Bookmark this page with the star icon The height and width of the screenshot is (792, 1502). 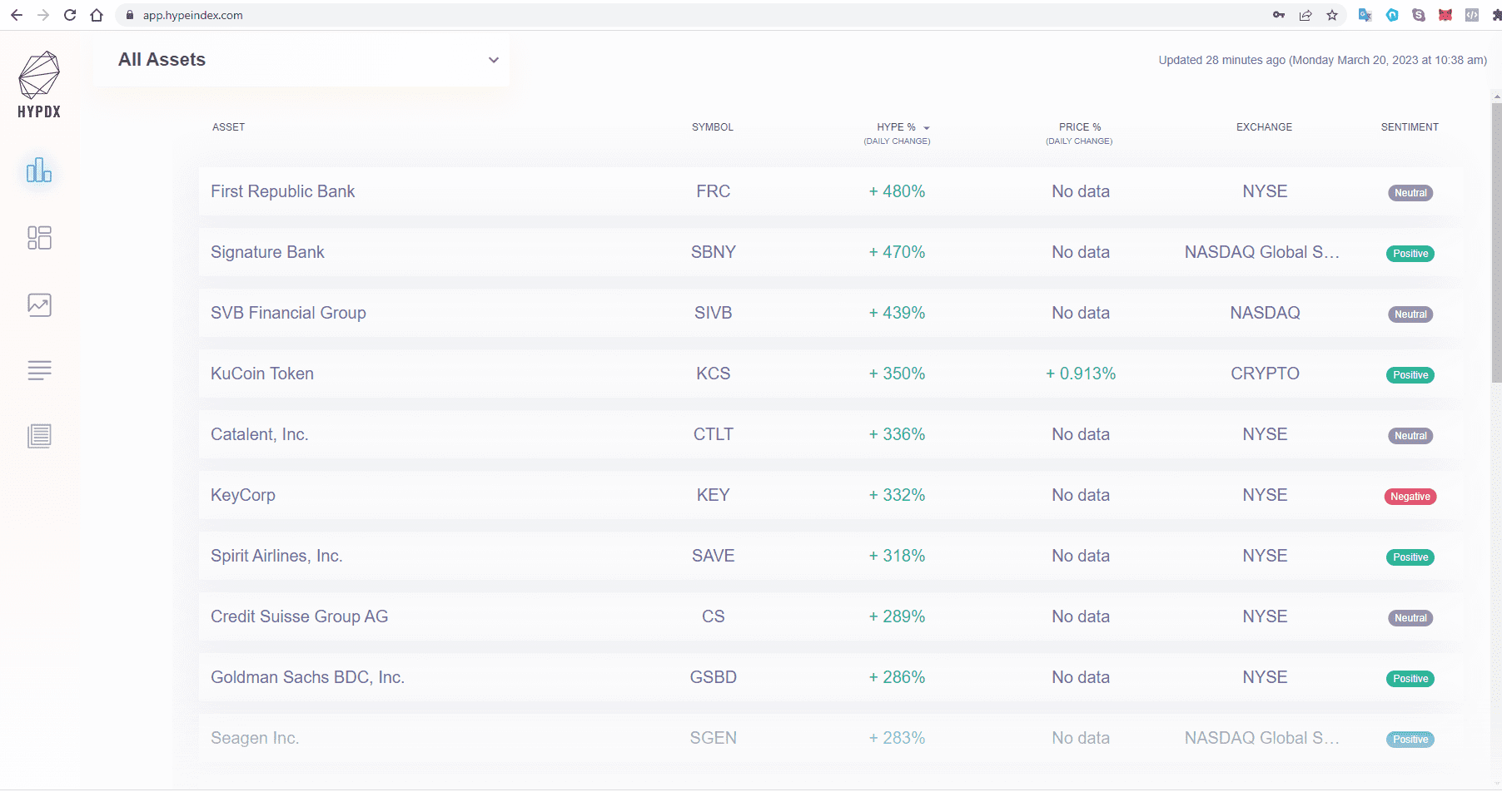(x=1332, y=15)
